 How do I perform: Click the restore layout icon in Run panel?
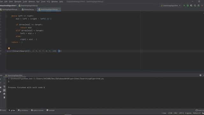1,87
